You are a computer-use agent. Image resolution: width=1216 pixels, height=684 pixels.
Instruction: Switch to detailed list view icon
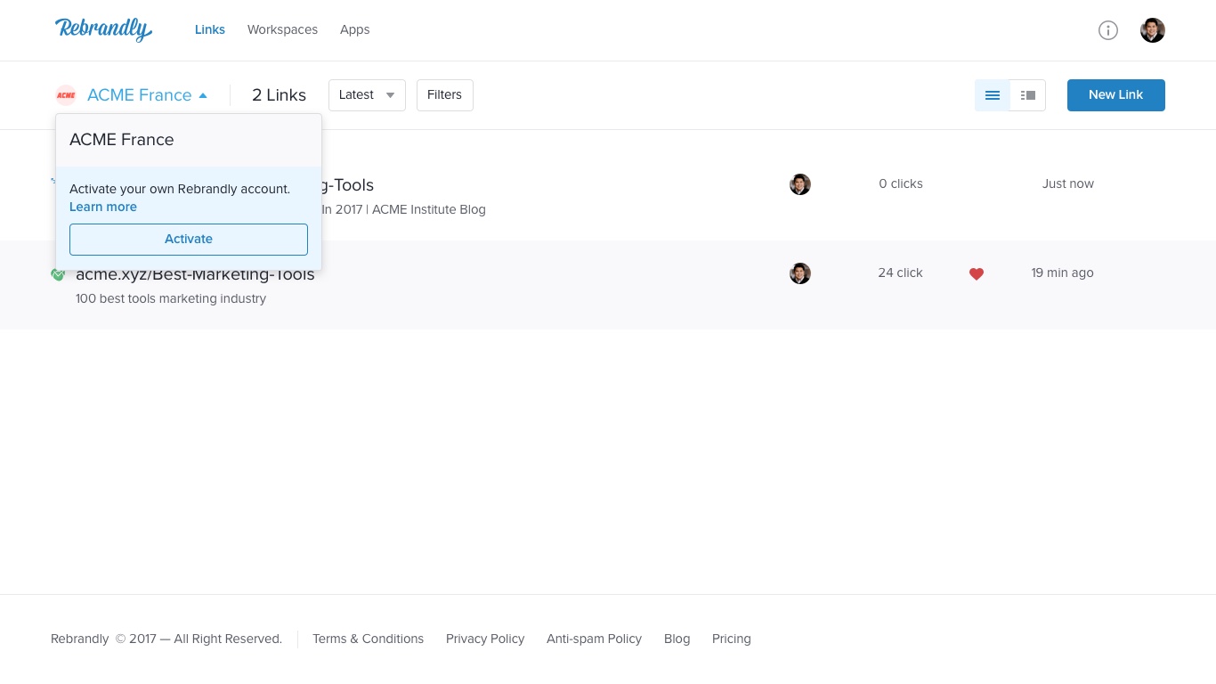1028,95
